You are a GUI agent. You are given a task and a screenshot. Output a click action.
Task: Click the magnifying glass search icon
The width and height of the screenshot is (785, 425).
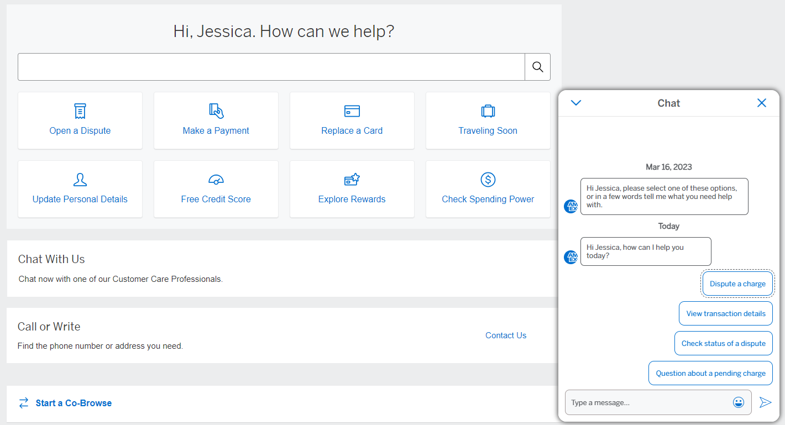coord(537,67)
